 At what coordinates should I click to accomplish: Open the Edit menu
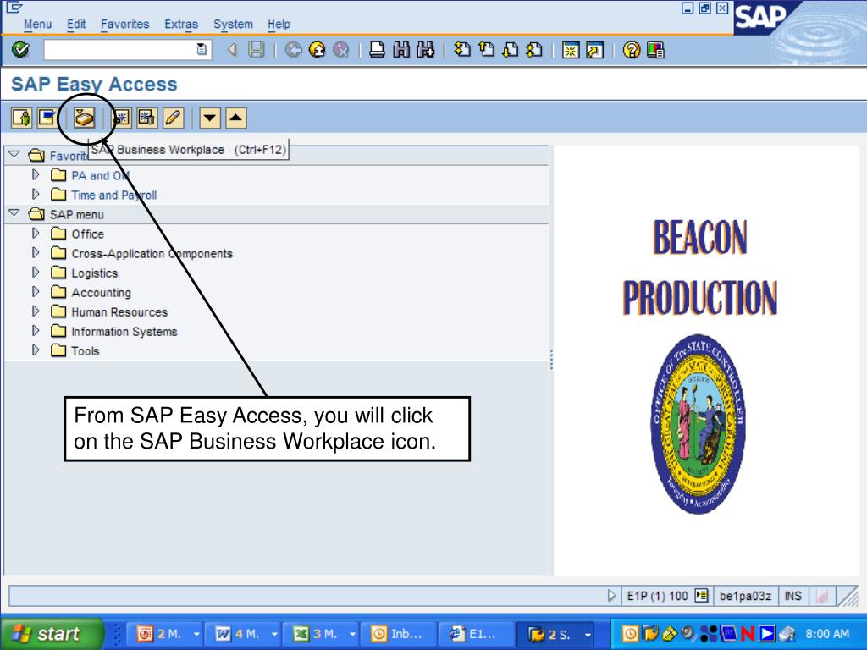[x=76, y=25]
